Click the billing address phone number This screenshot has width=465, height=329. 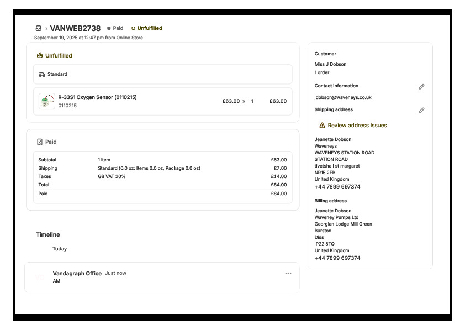pyautogui.click(x=337, y=258)
